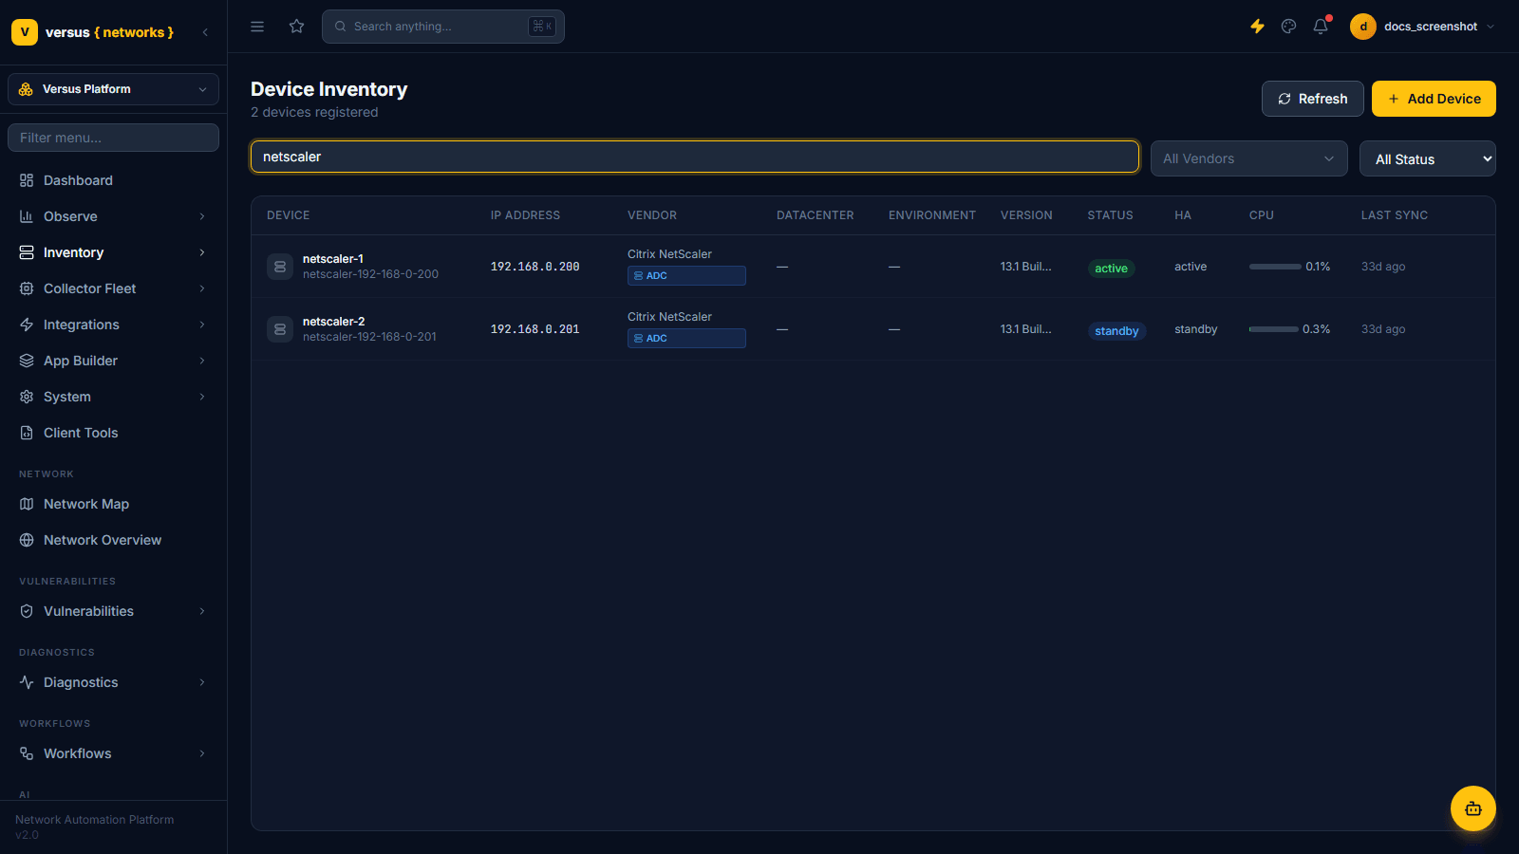Click the netscaler-2 device icon
The height and width of the screenshot is (854, 1519).
click(x=280, y=329)
